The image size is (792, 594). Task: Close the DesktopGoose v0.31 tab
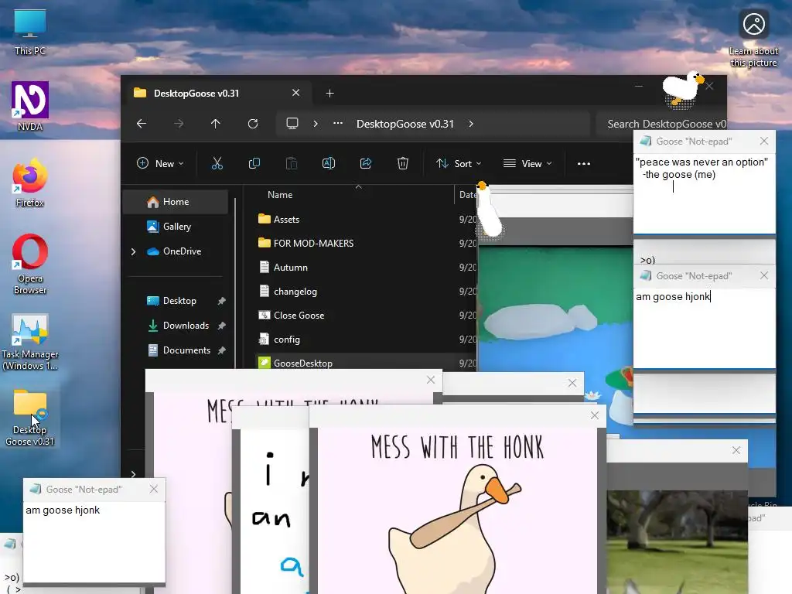point(296,93)
